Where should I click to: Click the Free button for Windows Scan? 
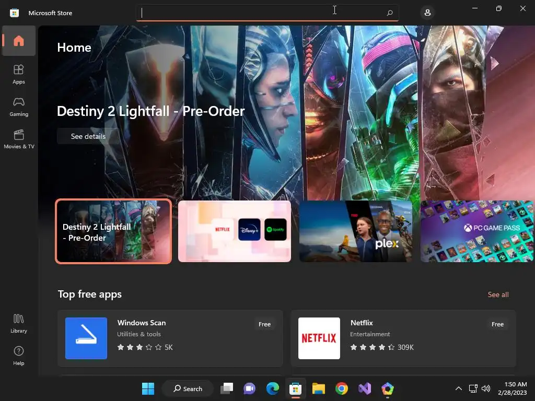264,324
